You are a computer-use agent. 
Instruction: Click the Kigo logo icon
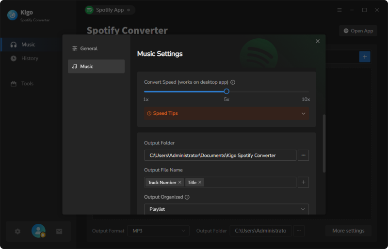coord(13,15)
